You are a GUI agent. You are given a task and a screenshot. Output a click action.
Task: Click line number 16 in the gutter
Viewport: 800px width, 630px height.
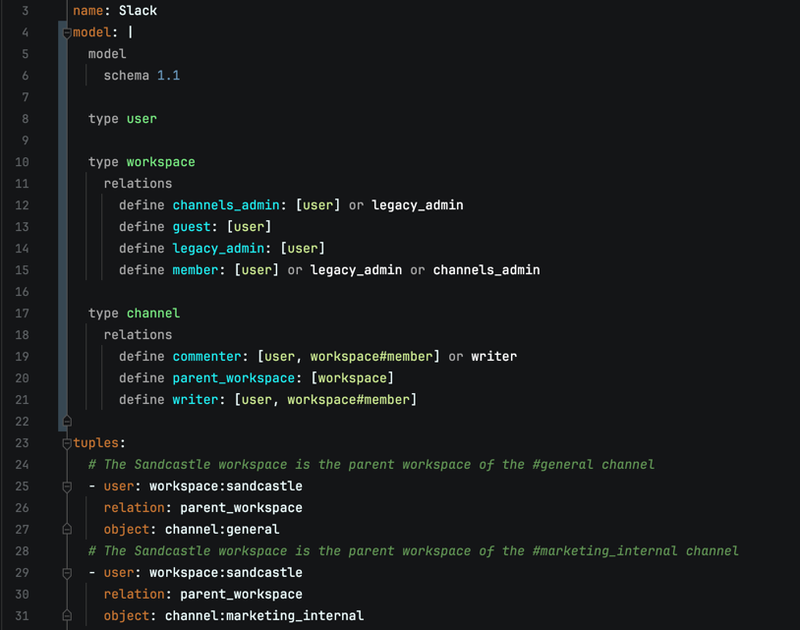tap(22, 292)
